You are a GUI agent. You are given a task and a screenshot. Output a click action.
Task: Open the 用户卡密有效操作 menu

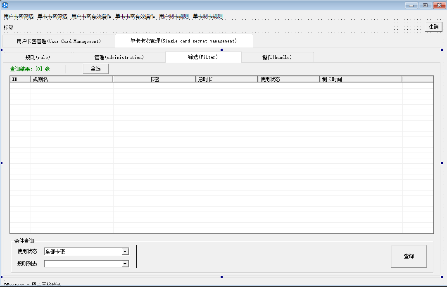(91, 16)
